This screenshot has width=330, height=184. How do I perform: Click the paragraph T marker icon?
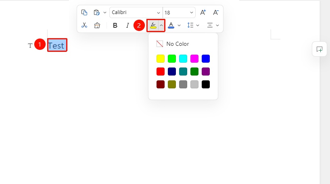coord(30,45)
